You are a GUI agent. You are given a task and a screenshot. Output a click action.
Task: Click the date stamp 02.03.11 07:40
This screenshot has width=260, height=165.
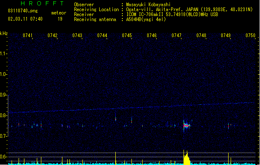(x=25, y=19)
